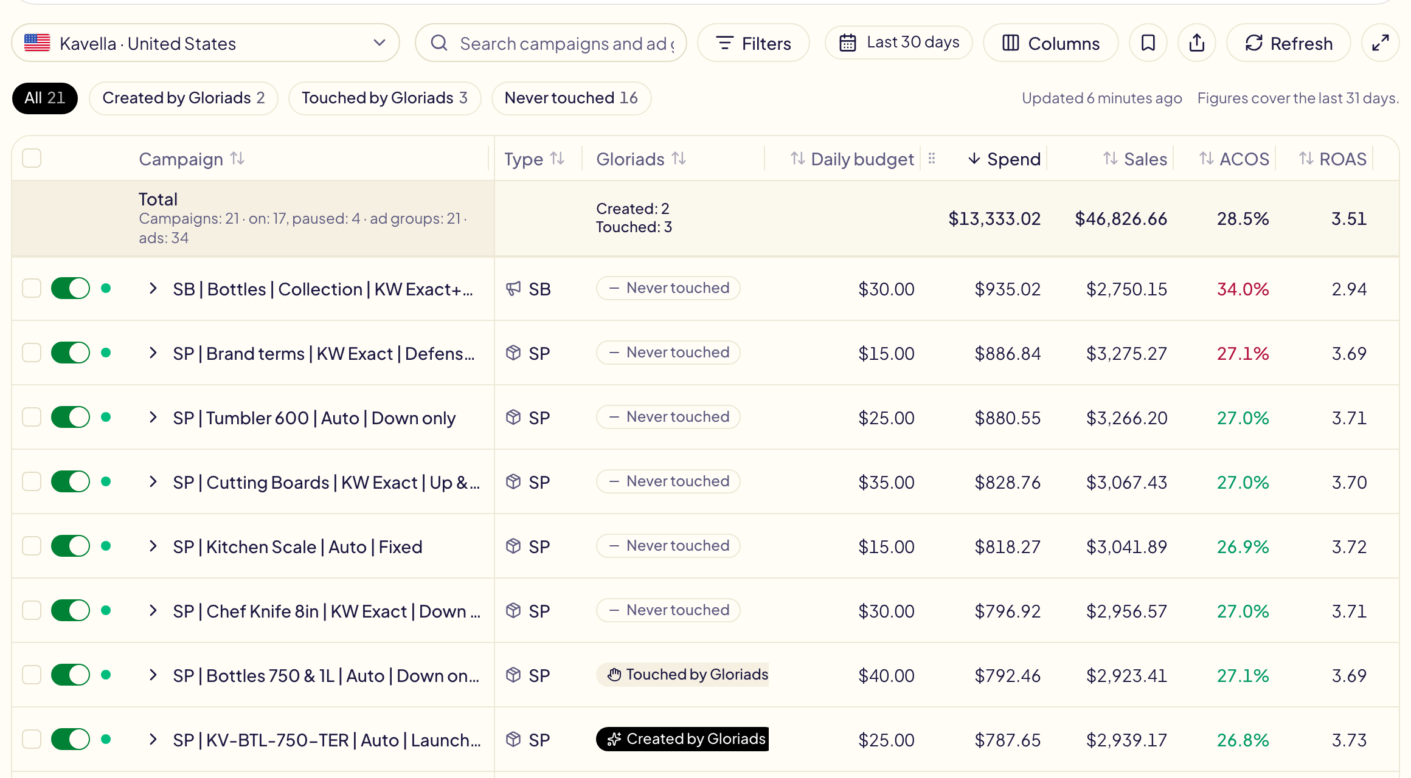The height and width of the screenshot is (778, 1411).
Task: Tick the select-all header checkbox
Action: 32,158
